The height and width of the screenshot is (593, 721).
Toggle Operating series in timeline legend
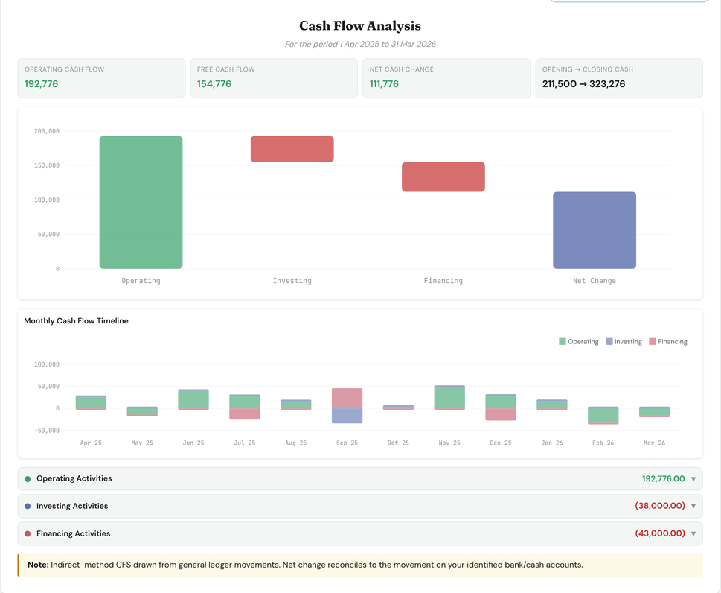[578, 342]
